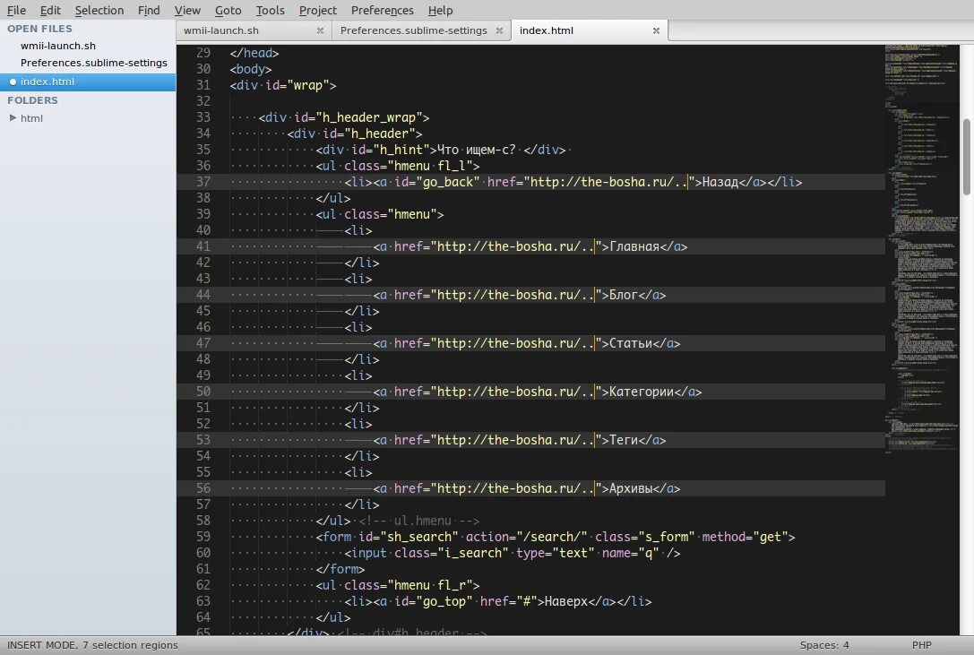The height and width of the screenshot is (655, 974).
Task: Open the Edit menu
Action: [50, 10]
